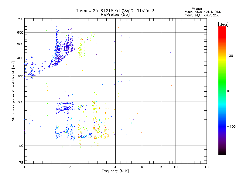
Task: Click the y-axis '600' tick label
Action: click(x=20, y=32)
